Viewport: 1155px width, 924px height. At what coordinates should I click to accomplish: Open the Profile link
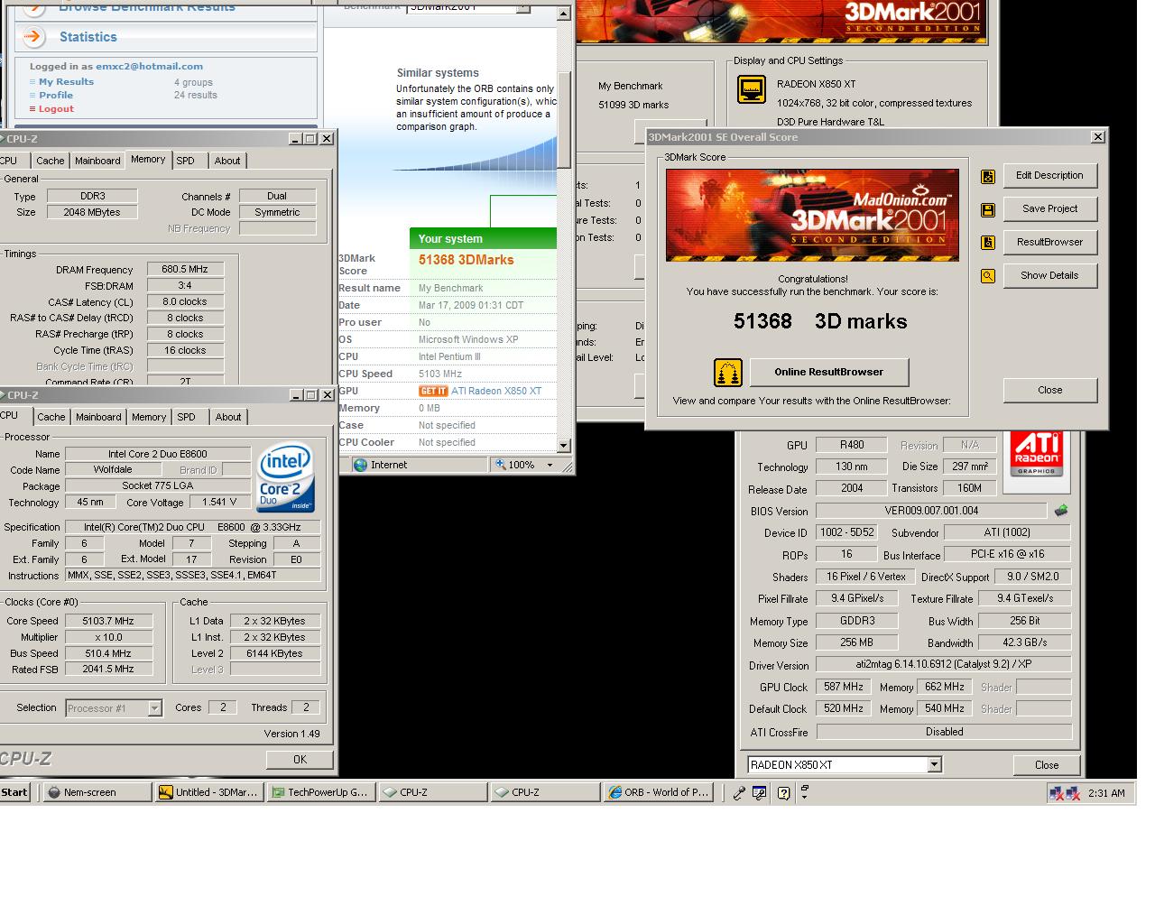(55, 95)
